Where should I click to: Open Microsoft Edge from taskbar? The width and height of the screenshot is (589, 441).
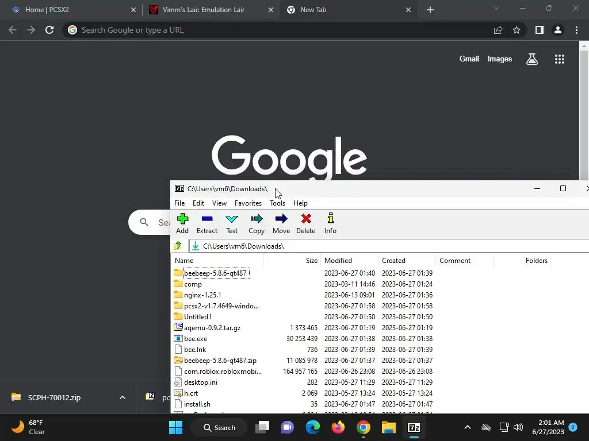(x=313, y=427)
